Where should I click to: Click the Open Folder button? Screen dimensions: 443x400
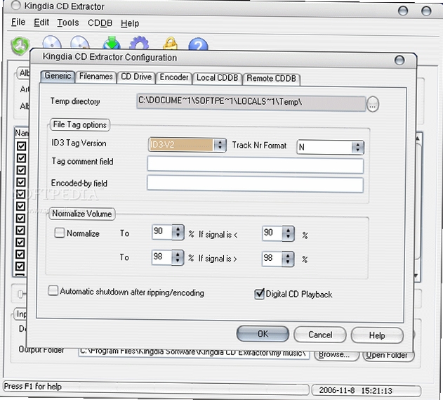[x=387, y=355]
